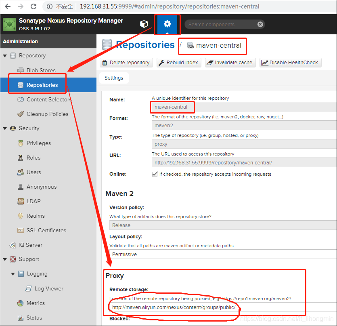Click Disable HealthCheck button
This screenshot has height=326, width=337.
pos(290,63)
